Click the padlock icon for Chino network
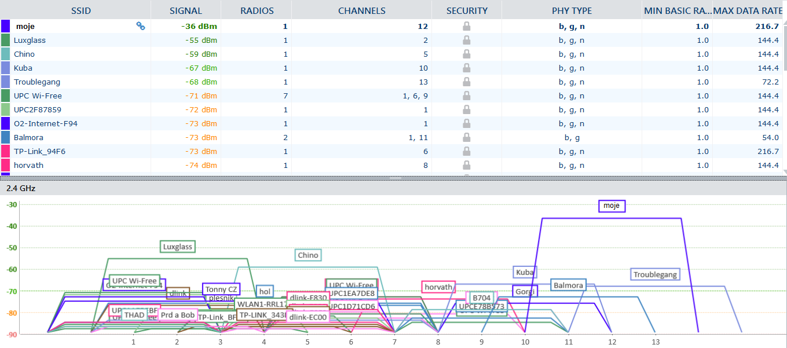The height and width of the screenshot is (348, 787). [466, 54]
